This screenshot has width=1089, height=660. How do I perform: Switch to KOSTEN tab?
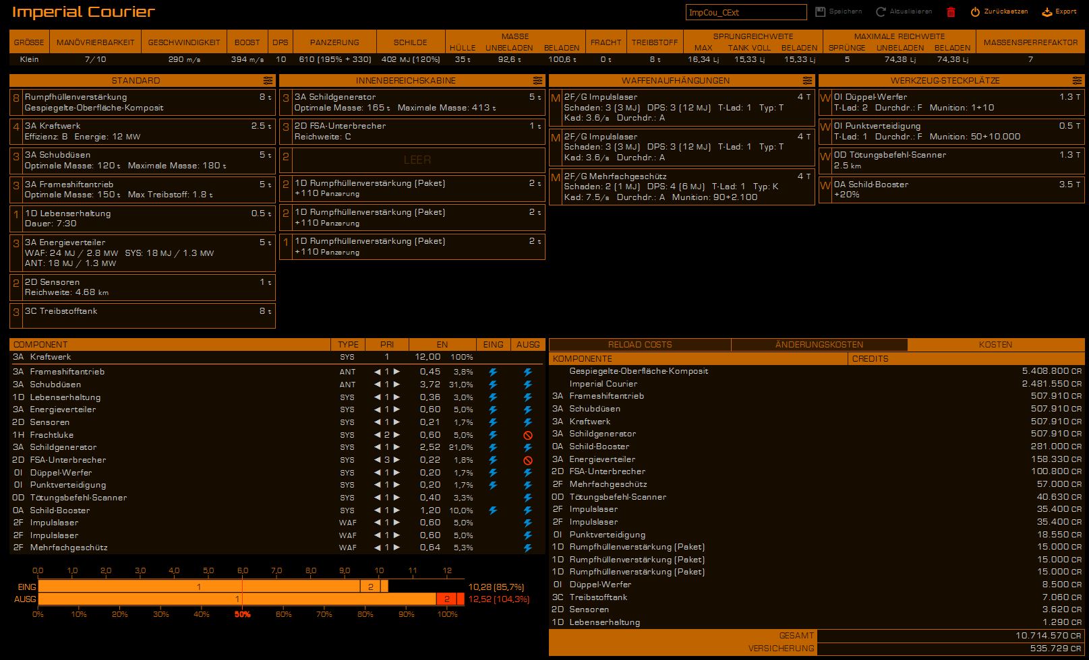tap(995, 344)
